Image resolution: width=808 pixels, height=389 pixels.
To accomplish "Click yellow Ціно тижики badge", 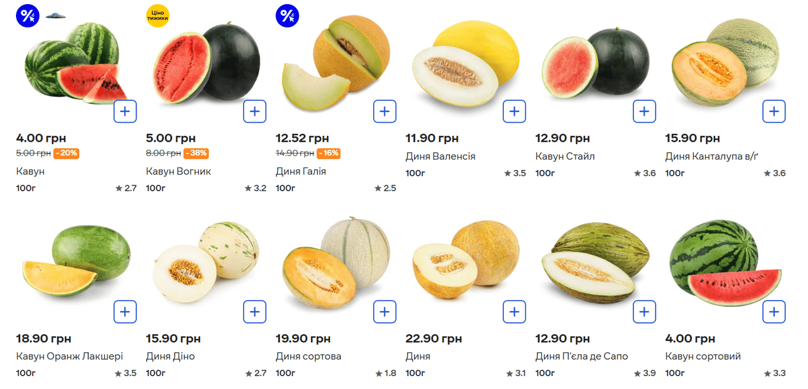I will pyautogui.click(x=157, y=15).
